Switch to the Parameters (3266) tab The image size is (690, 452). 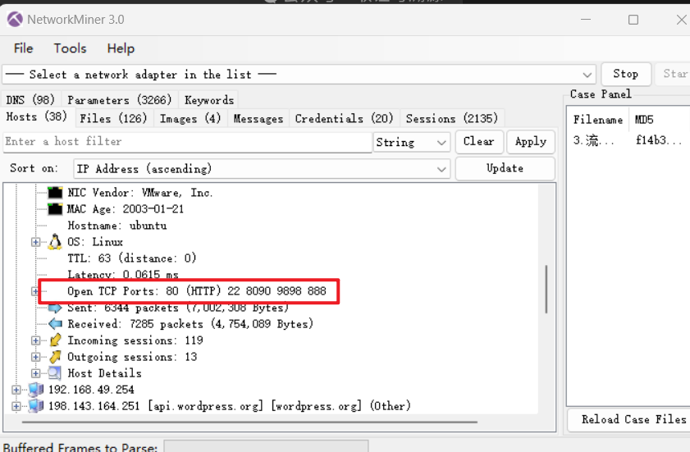(x=120, y=100)
